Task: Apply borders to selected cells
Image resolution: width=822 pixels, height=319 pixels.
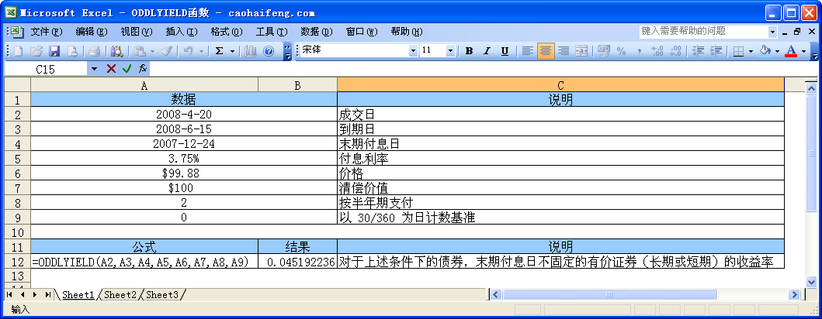Action: click(738, 51)
